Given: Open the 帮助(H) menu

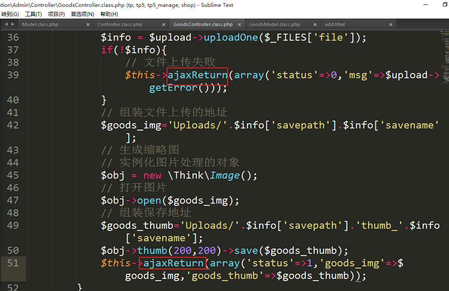Looking at the screenshot, I should [x=109, y=14].
